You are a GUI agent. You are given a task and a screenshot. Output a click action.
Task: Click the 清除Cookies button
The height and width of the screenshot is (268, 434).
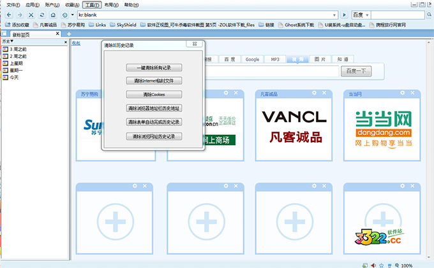[154, 94]
